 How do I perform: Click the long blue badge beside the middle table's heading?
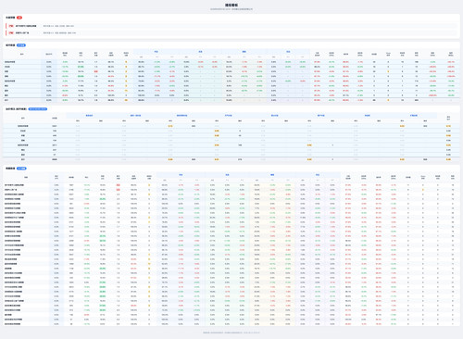coord(38,109)
